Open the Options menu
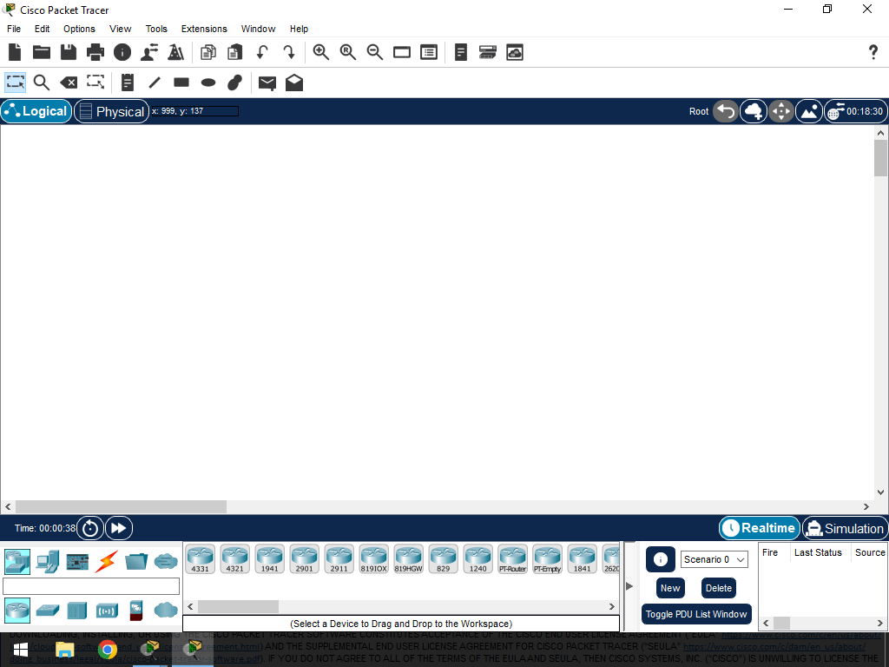 pos(79,29)
